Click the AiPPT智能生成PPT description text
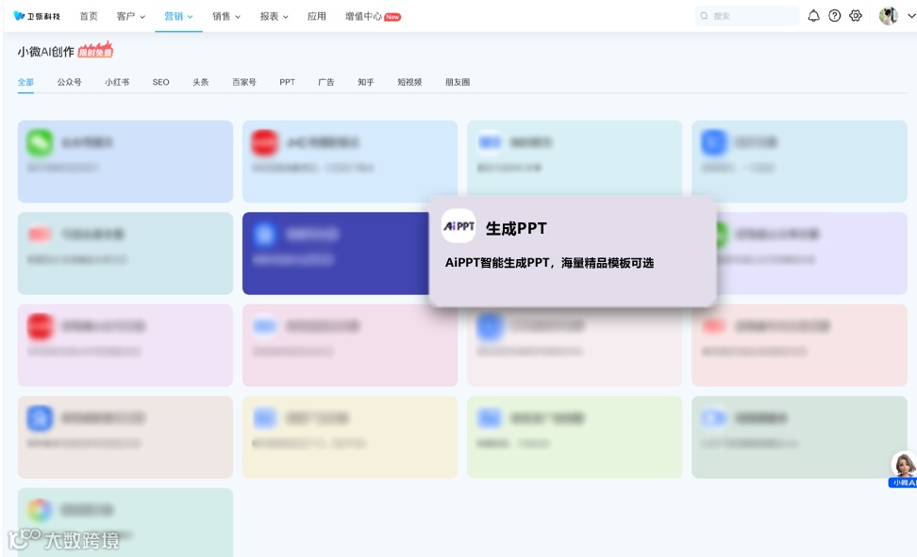This screenshot has width=917, height=557. pyautogui.click(x=549, y=263)
